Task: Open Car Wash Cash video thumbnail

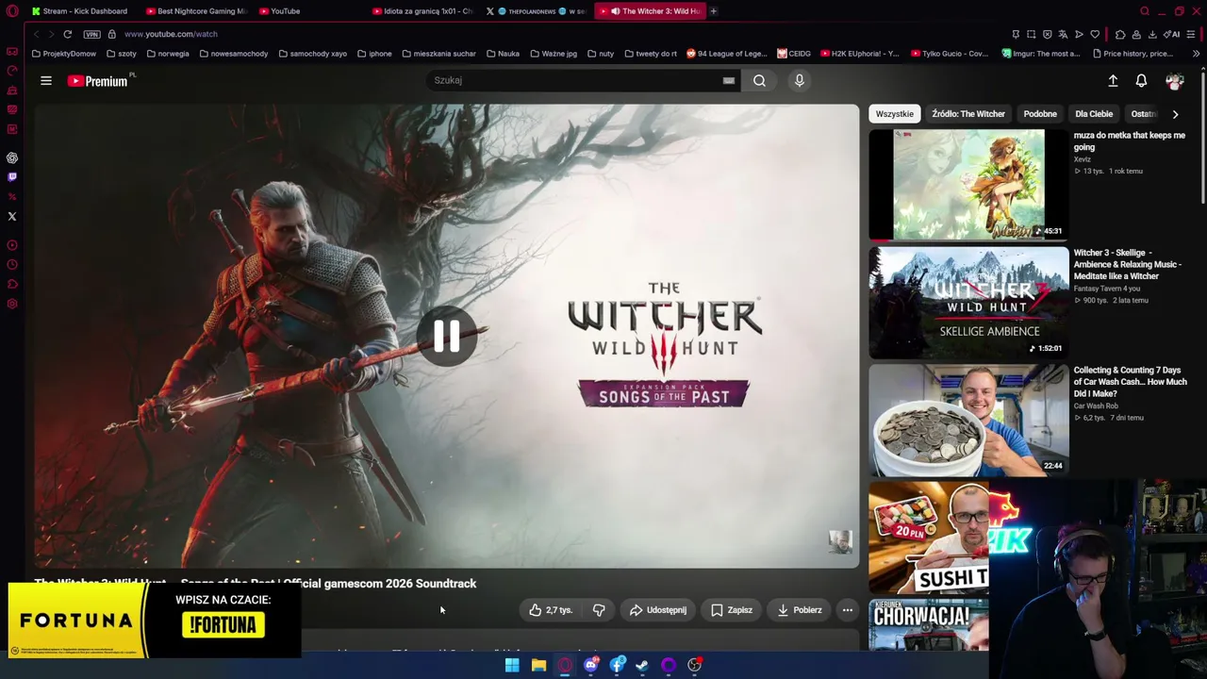Action: point(968,420)
